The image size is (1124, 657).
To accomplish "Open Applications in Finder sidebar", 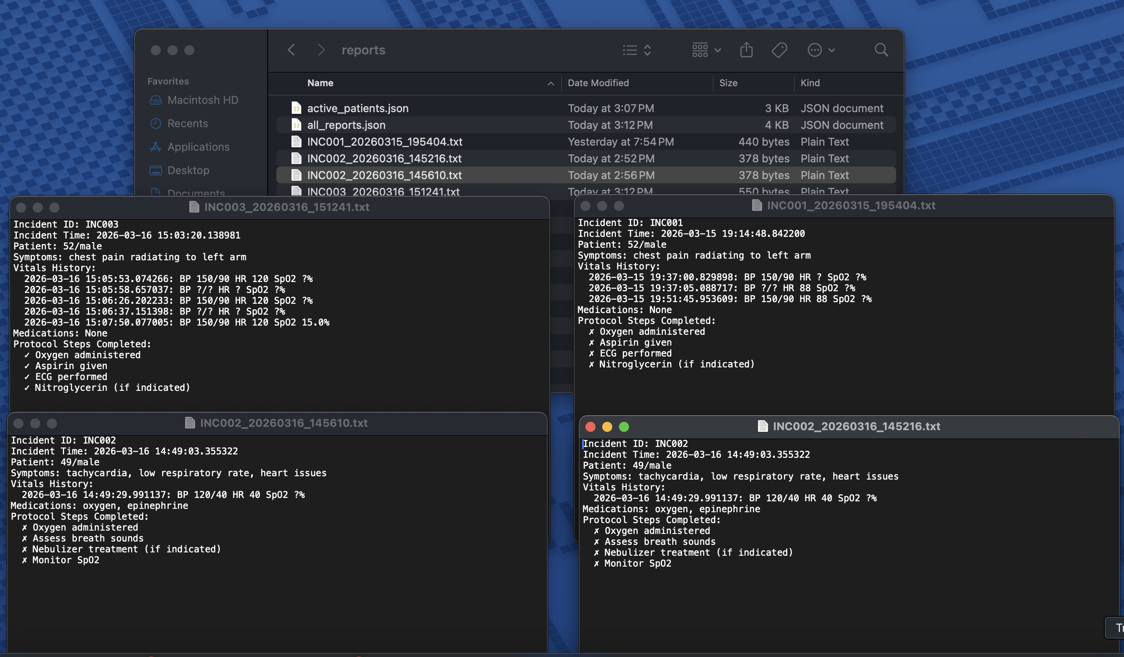I will (x=198, y=146).
